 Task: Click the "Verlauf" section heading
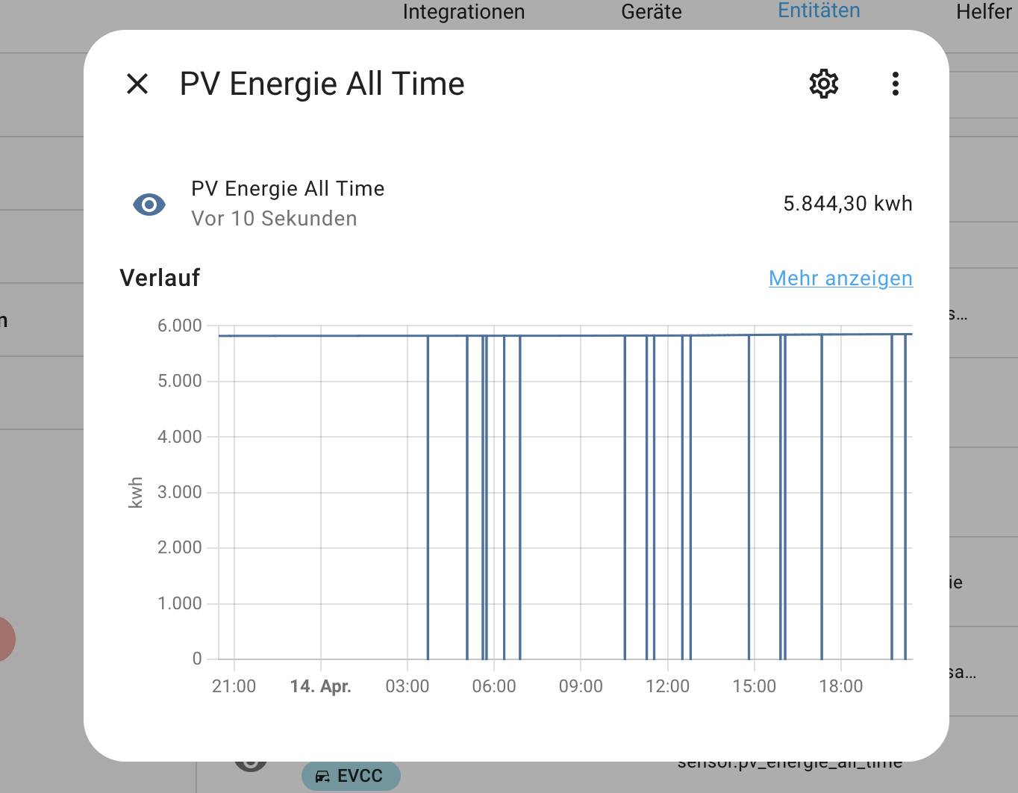(x=160, y=278)
